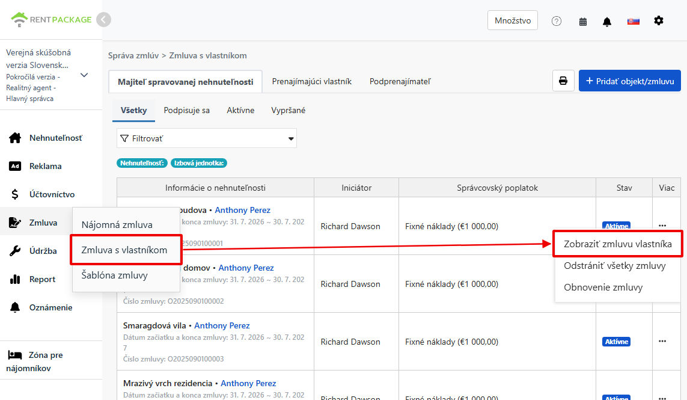Select the Majiteľ spravovanej nehnuteľnosti tab
This screenshot has height=400, width=687.
pyautogui.click(x=185, y=82)
